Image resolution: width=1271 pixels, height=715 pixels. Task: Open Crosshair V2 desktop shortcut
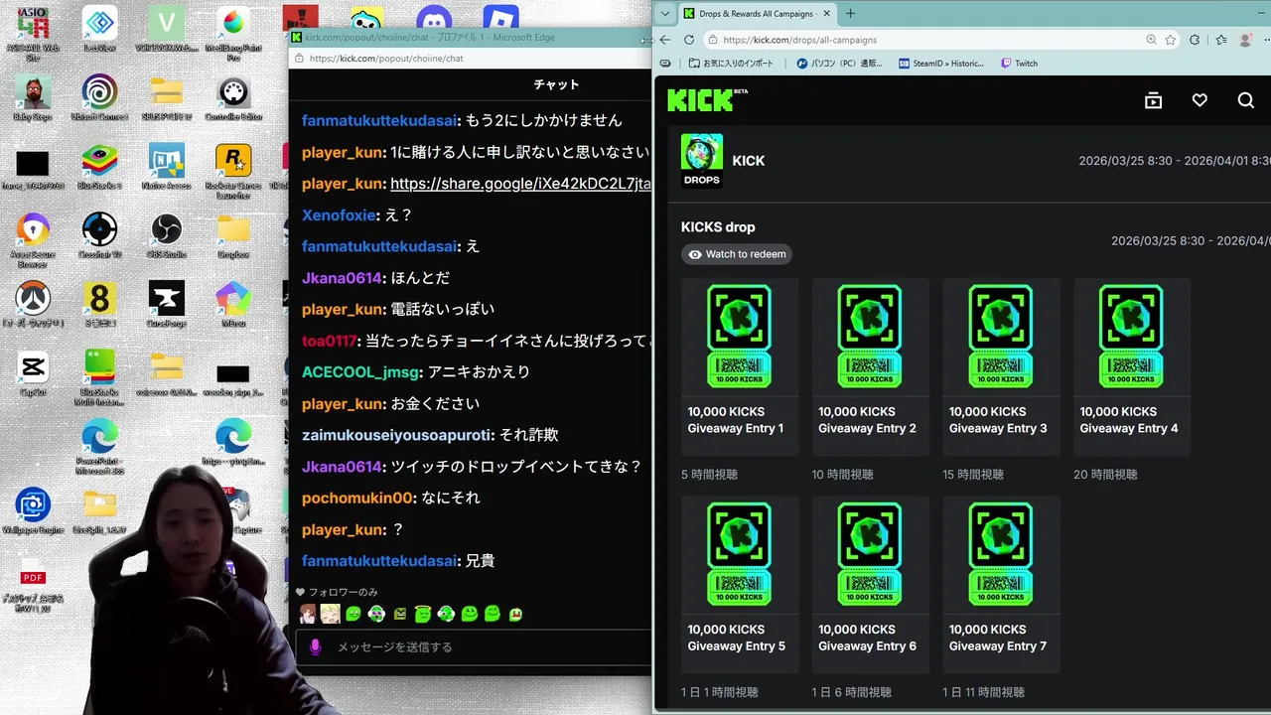click(x=99, y=236)
